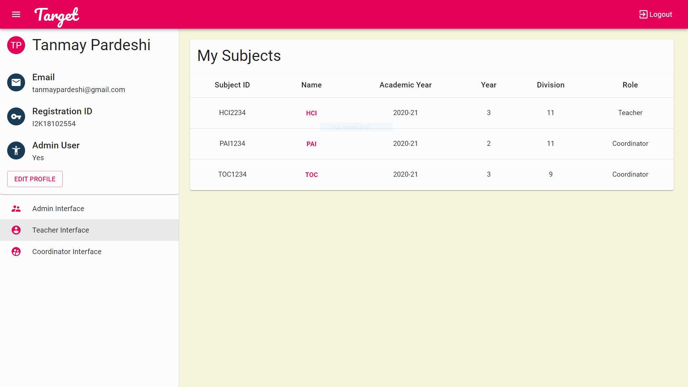Screen dimensions: 688x387
Task: Click the Coordinator Interface group icon
Action: [16, 252]
